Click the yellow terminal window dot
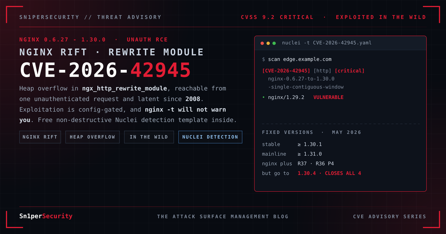This screenshot has height=234, width=446. (x=268, y=43)
